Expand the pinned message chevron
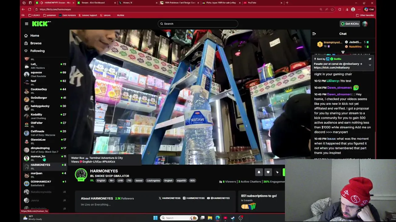This screenshot has width=396, height=222. tap(370, 65)
